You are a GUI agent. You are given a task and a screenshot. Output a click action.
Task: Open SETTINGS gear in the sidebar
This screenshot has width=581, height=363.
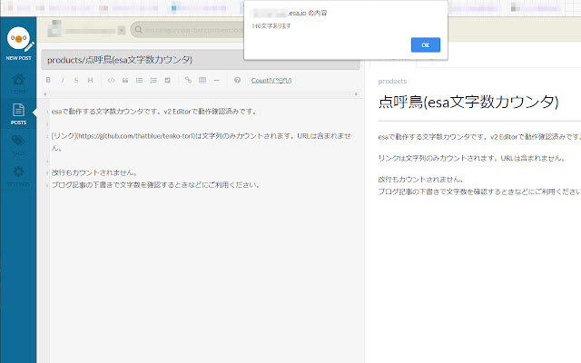(18, 174)
